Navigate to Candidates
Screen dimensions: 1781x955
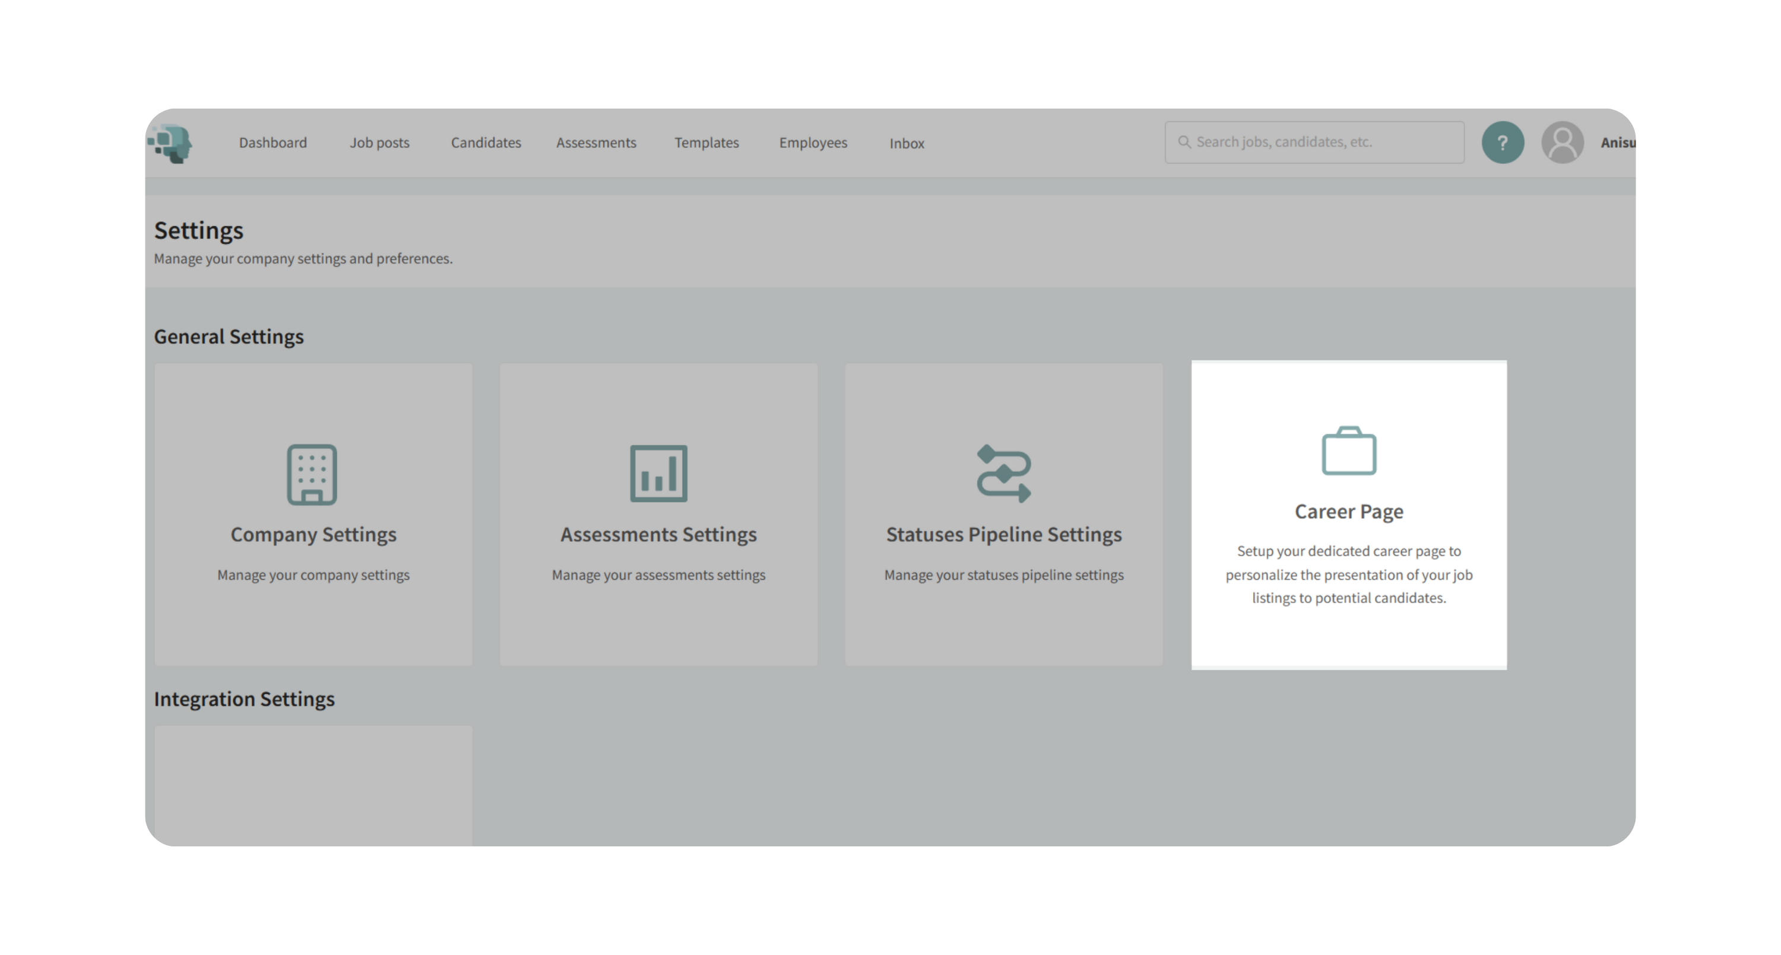[x=486, y=143]
